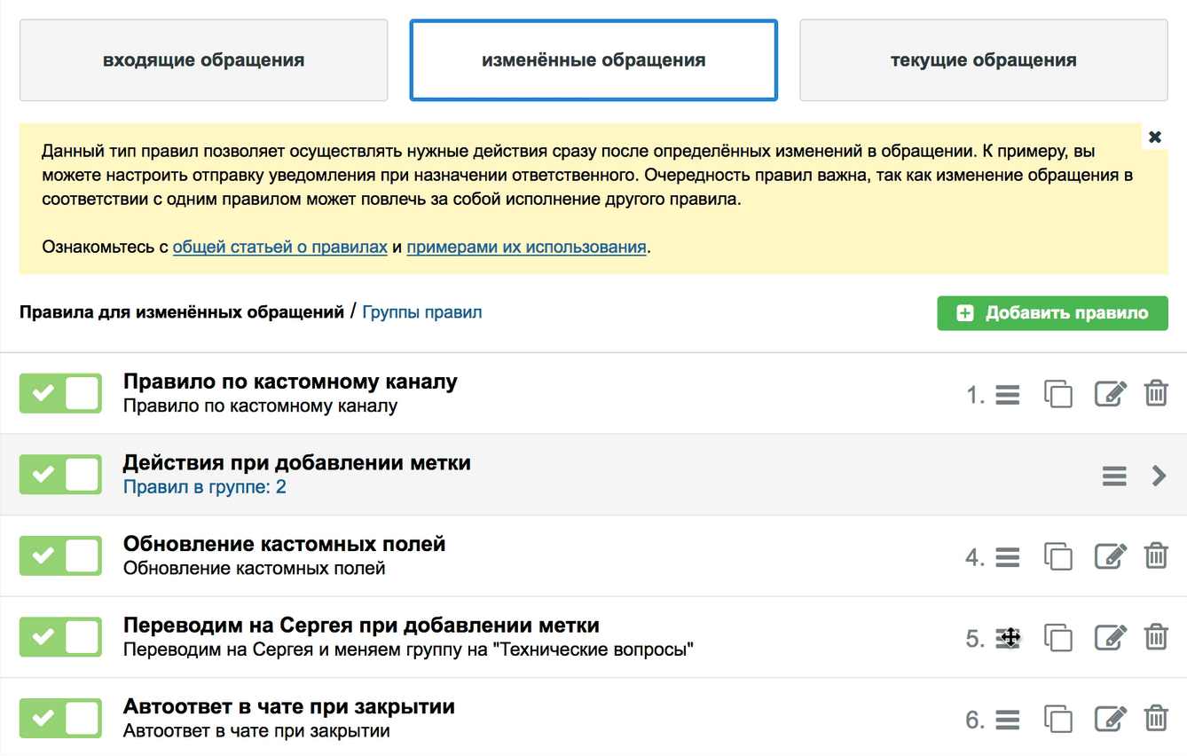Click title "Действия при добавлении метки"
The image size is (1187, 756).
point(297,462)
